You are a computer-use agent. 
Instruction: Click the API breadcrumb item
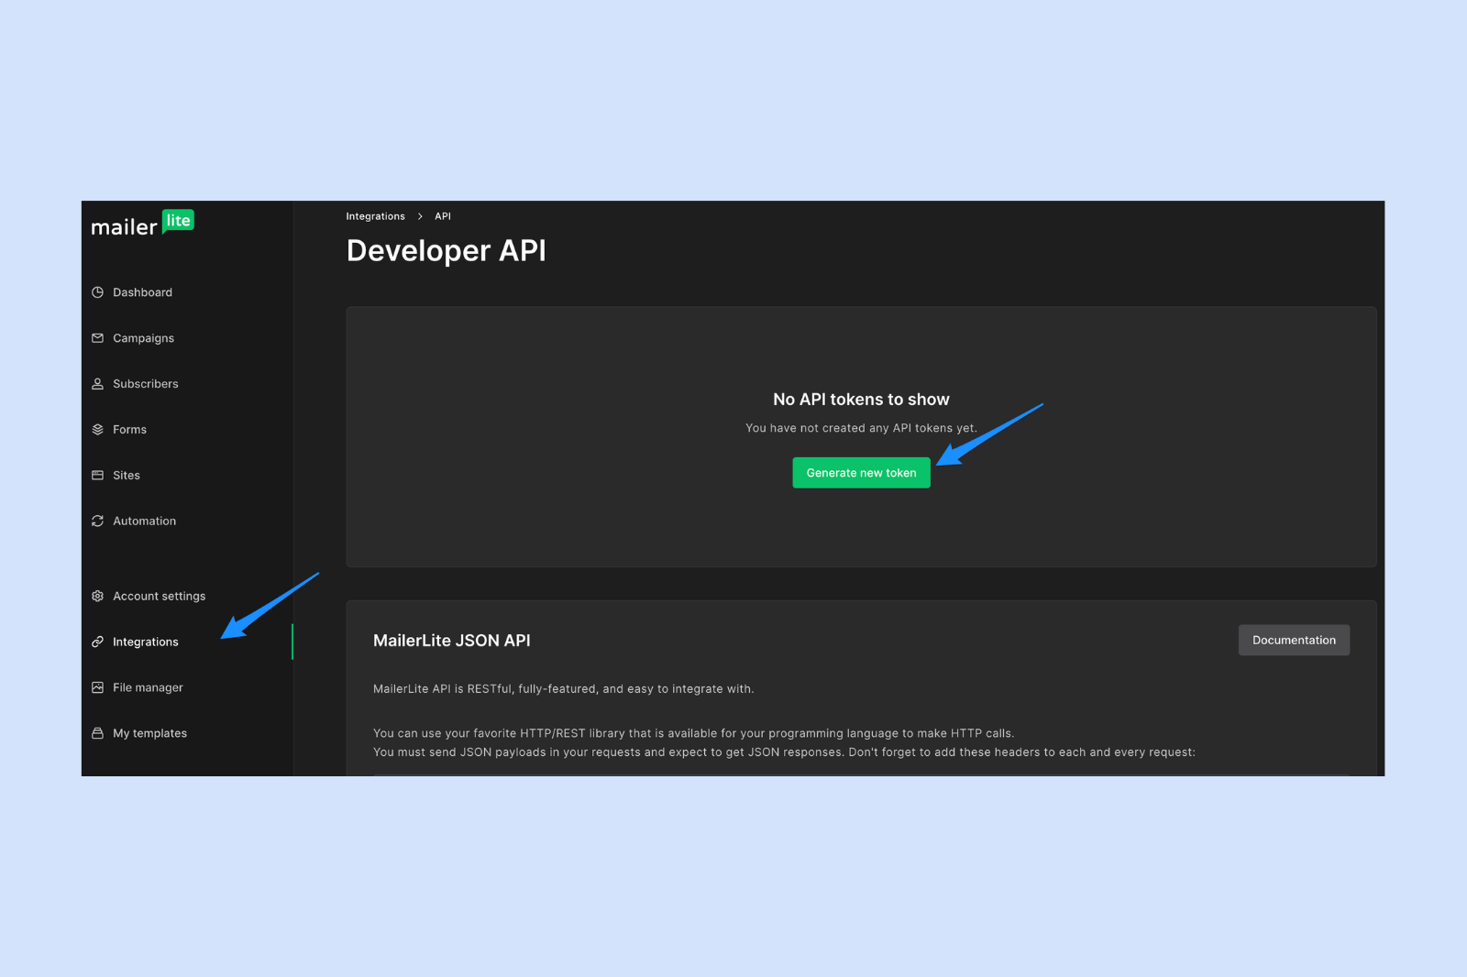443,217
